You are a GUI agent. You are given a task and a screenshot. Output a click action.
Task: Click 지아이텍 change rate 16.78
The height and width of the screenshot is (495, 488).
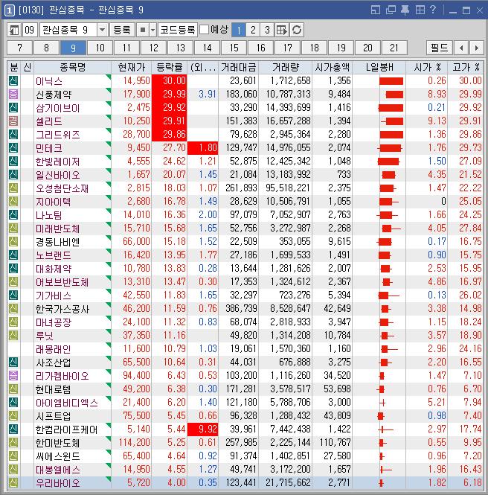tap(174, 202)
